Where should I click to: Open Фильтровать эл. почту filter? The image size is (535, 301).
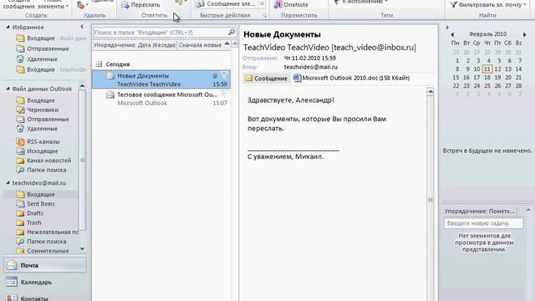(487, 5)
